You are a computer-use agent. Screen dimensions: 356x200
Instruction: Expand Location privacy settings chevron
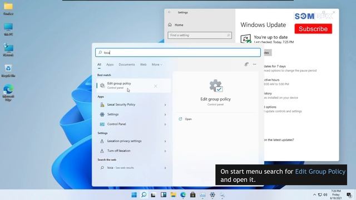tap(165, 141)
